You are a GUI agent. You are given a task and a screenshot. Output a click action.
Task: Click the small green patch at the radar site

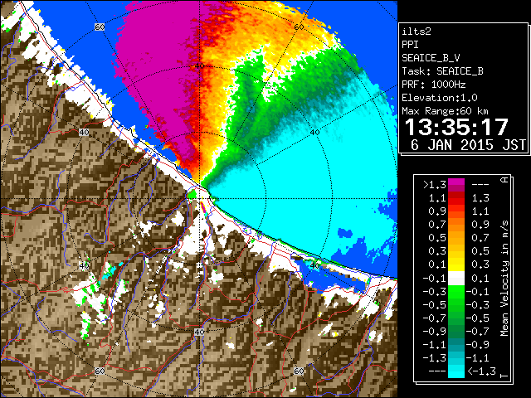point(192,194)
